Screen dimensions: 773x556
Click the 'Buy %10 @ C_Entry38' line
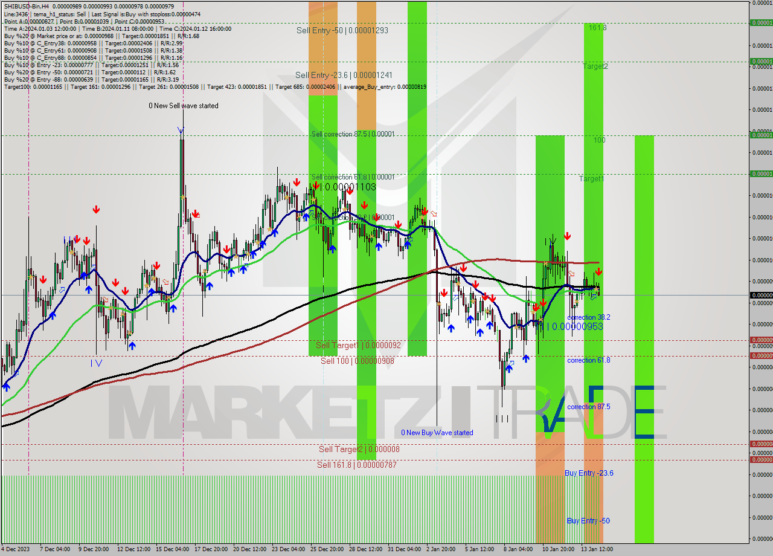[x=93, y=43]
